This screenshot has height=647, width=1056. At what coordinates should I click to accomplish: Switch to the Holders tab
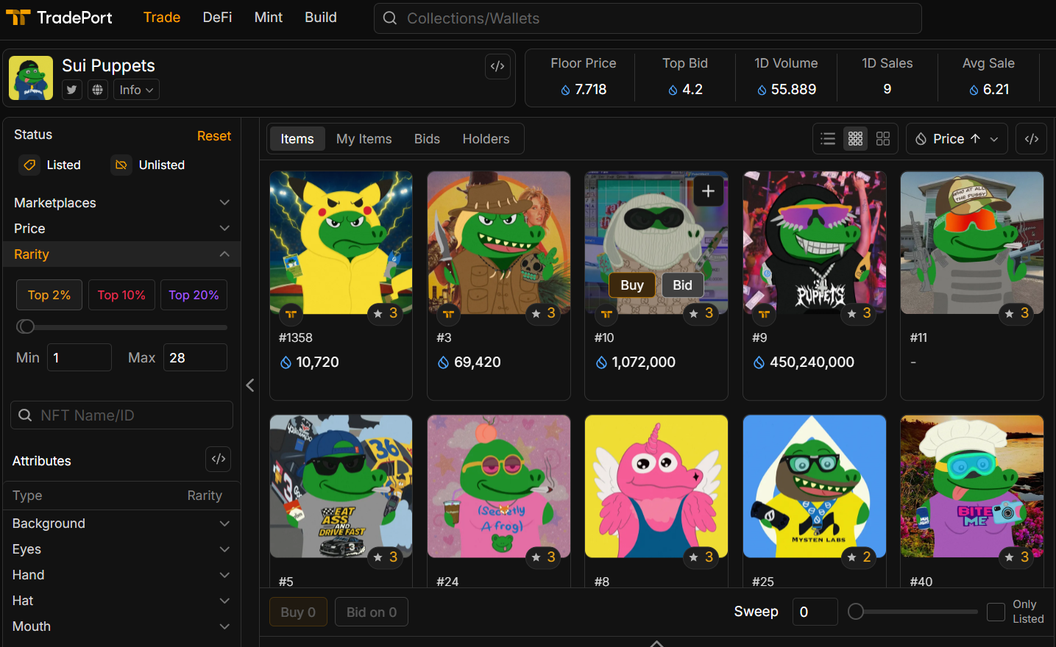click(486, 139)
